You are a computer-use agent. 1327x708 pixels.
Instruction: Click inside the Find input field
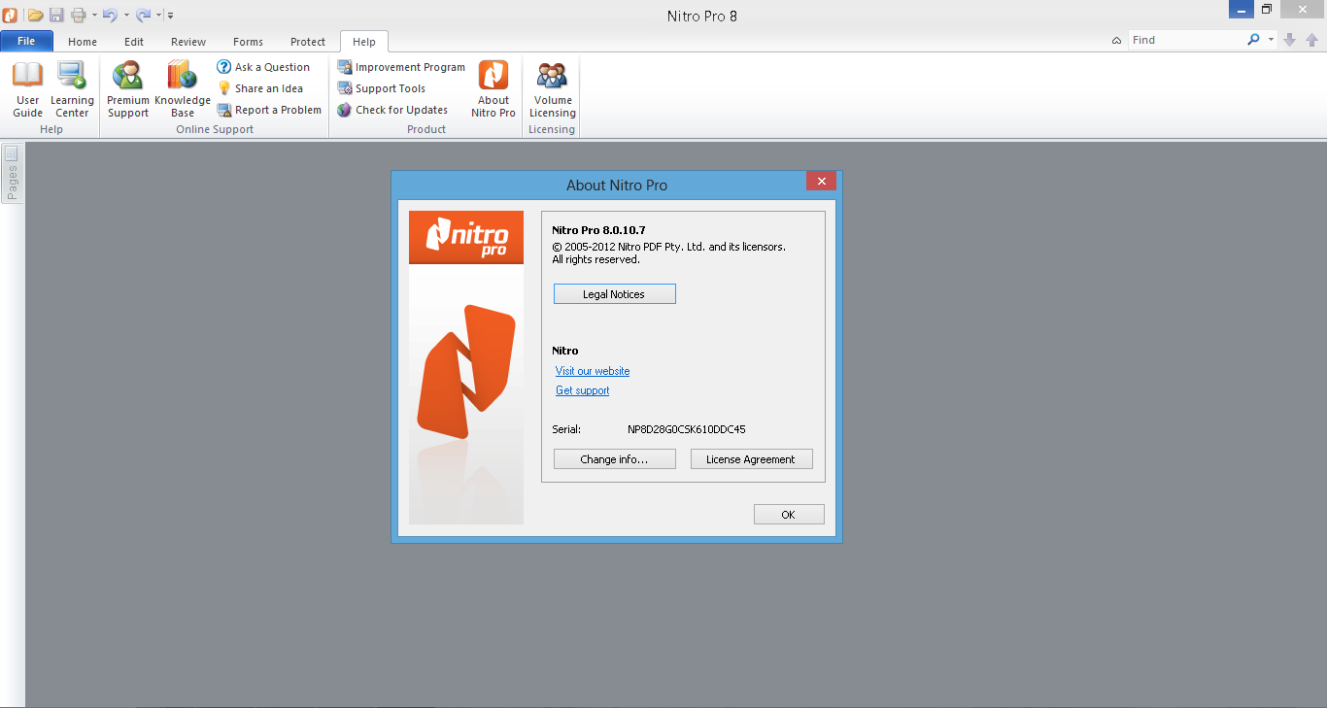(1187, 40)
